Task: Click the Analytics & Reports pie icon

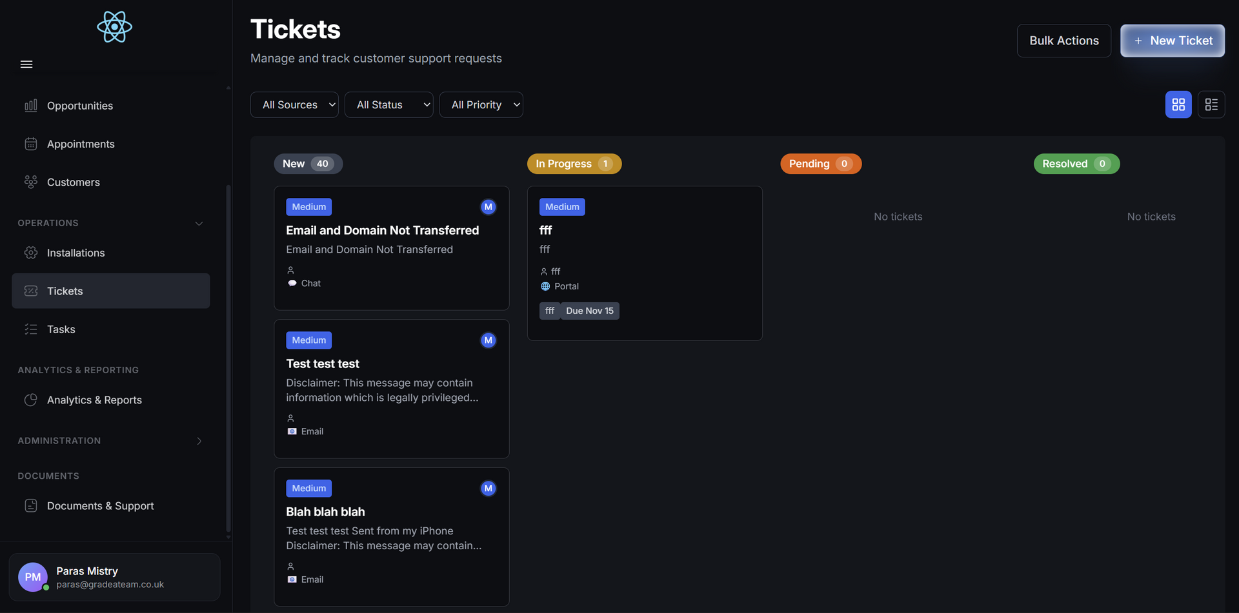Action: (x=31, y=400)
